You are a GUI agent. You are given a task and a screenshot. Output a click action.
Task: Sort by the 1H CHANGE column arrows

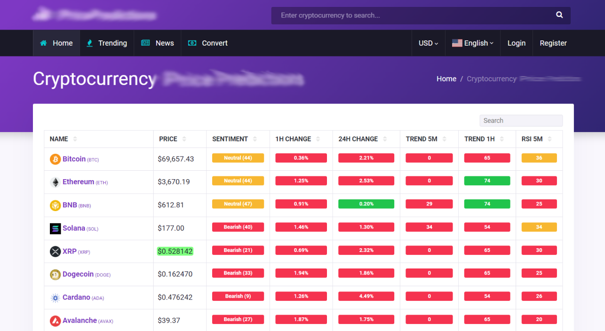[x=318, y=139]
